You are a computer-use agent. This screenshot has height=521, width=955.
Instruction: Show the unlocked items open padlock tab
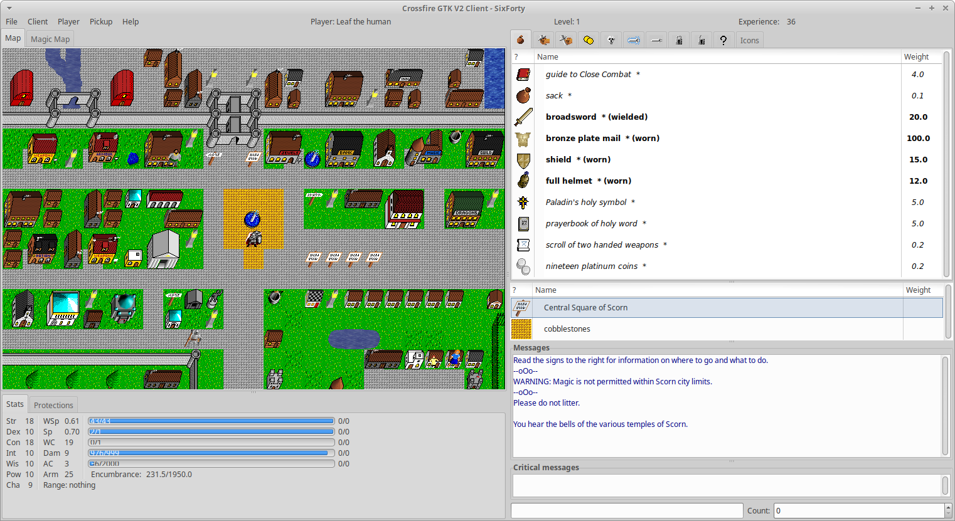[x=702, y=40]
